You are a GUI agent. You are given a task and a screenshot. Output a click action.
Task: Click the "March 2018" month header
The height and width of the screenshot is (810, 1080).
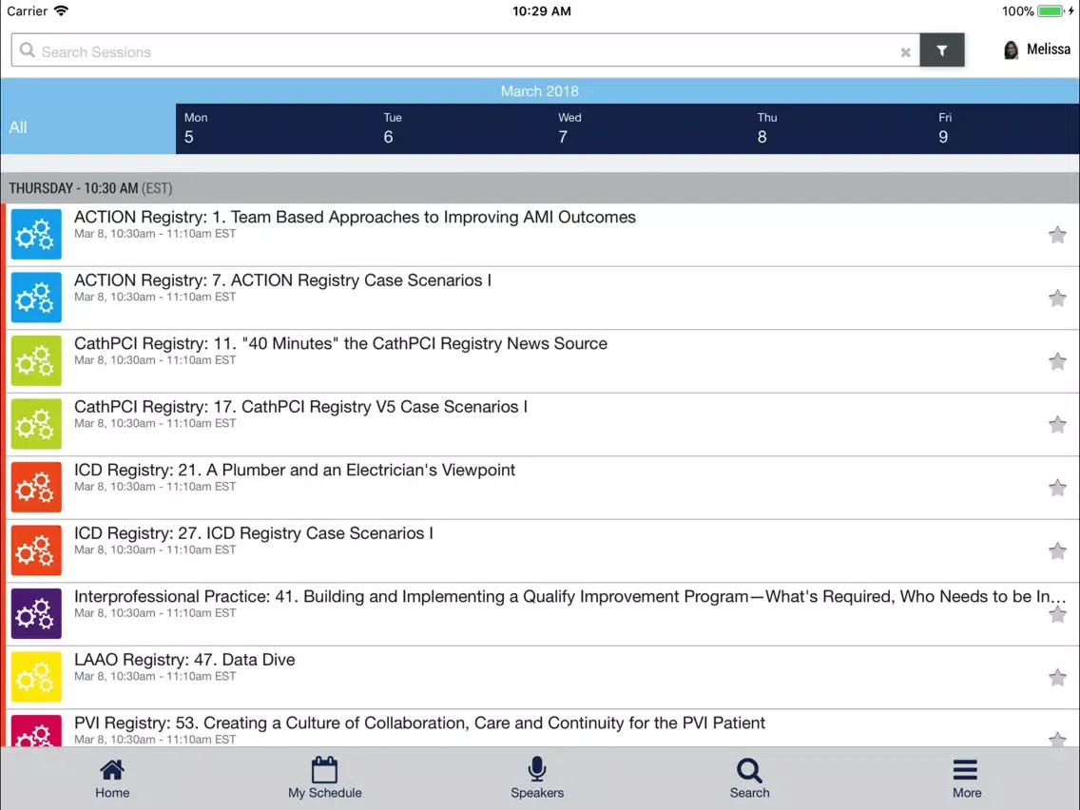[539, 91]
